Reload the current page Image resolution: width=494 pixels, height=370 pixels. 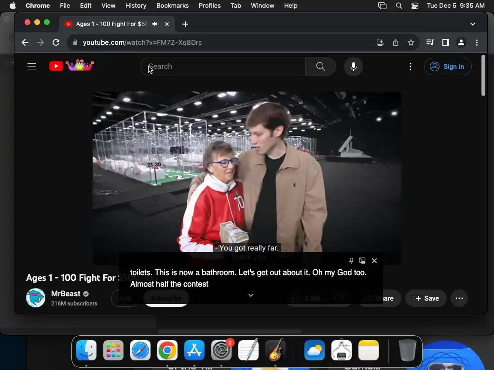56,42
